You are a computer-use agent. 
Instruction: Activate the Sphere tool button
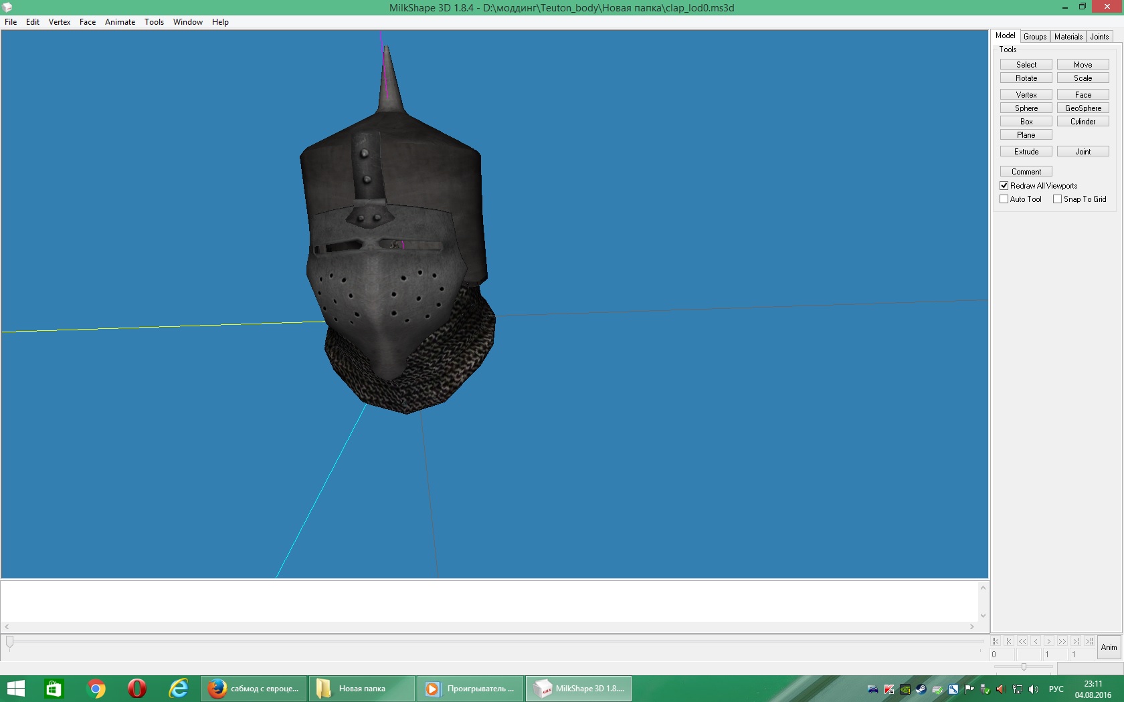point(1026,108)
